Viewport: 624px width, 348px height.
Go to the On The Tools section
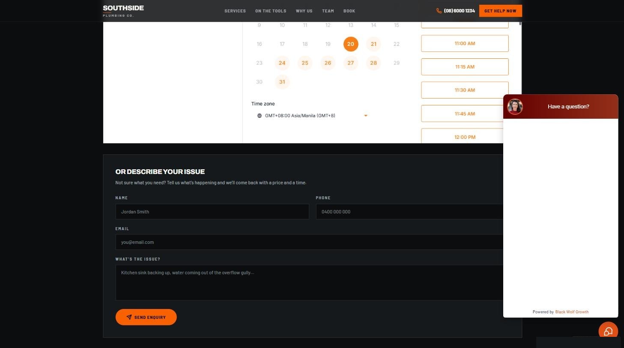[271, 11]
